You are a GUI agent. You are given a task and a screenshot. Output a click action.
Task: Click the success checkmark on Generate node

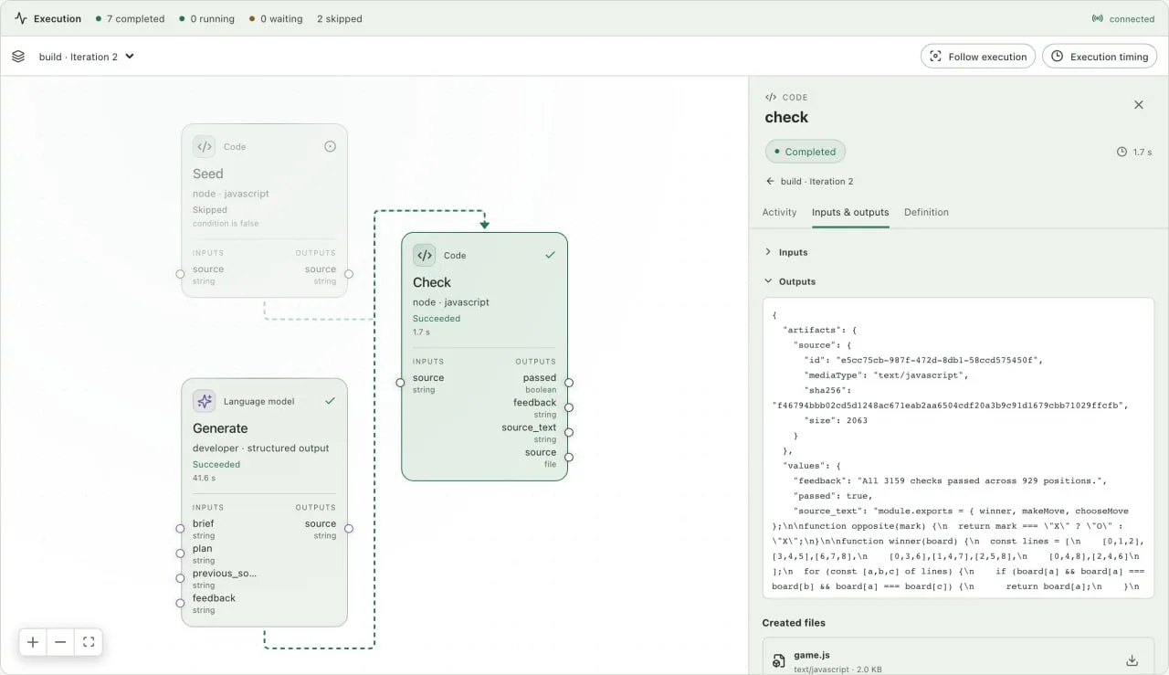click(x=331, y=401)
